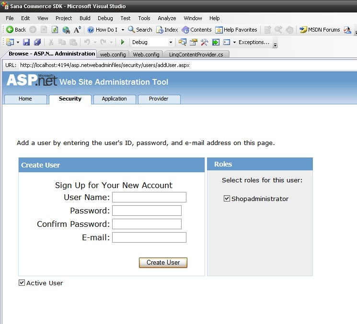Screen dimensions: 357x324
Task: Click the greyed Sync with contents icon
Action: click(289, 30)
